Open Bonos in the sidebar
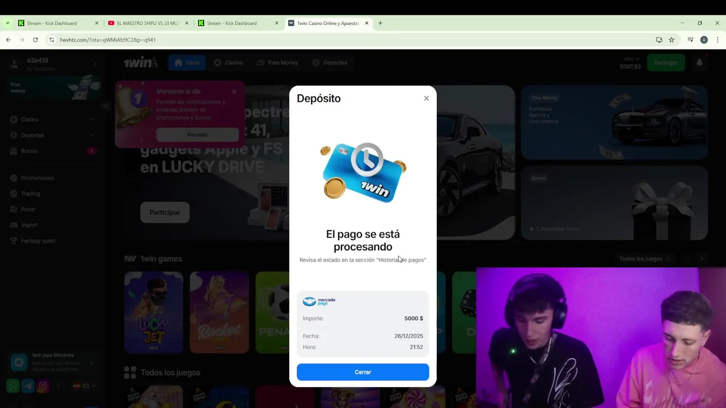The width and height of the screenshot is (726, 408). (x=52, y=151)
